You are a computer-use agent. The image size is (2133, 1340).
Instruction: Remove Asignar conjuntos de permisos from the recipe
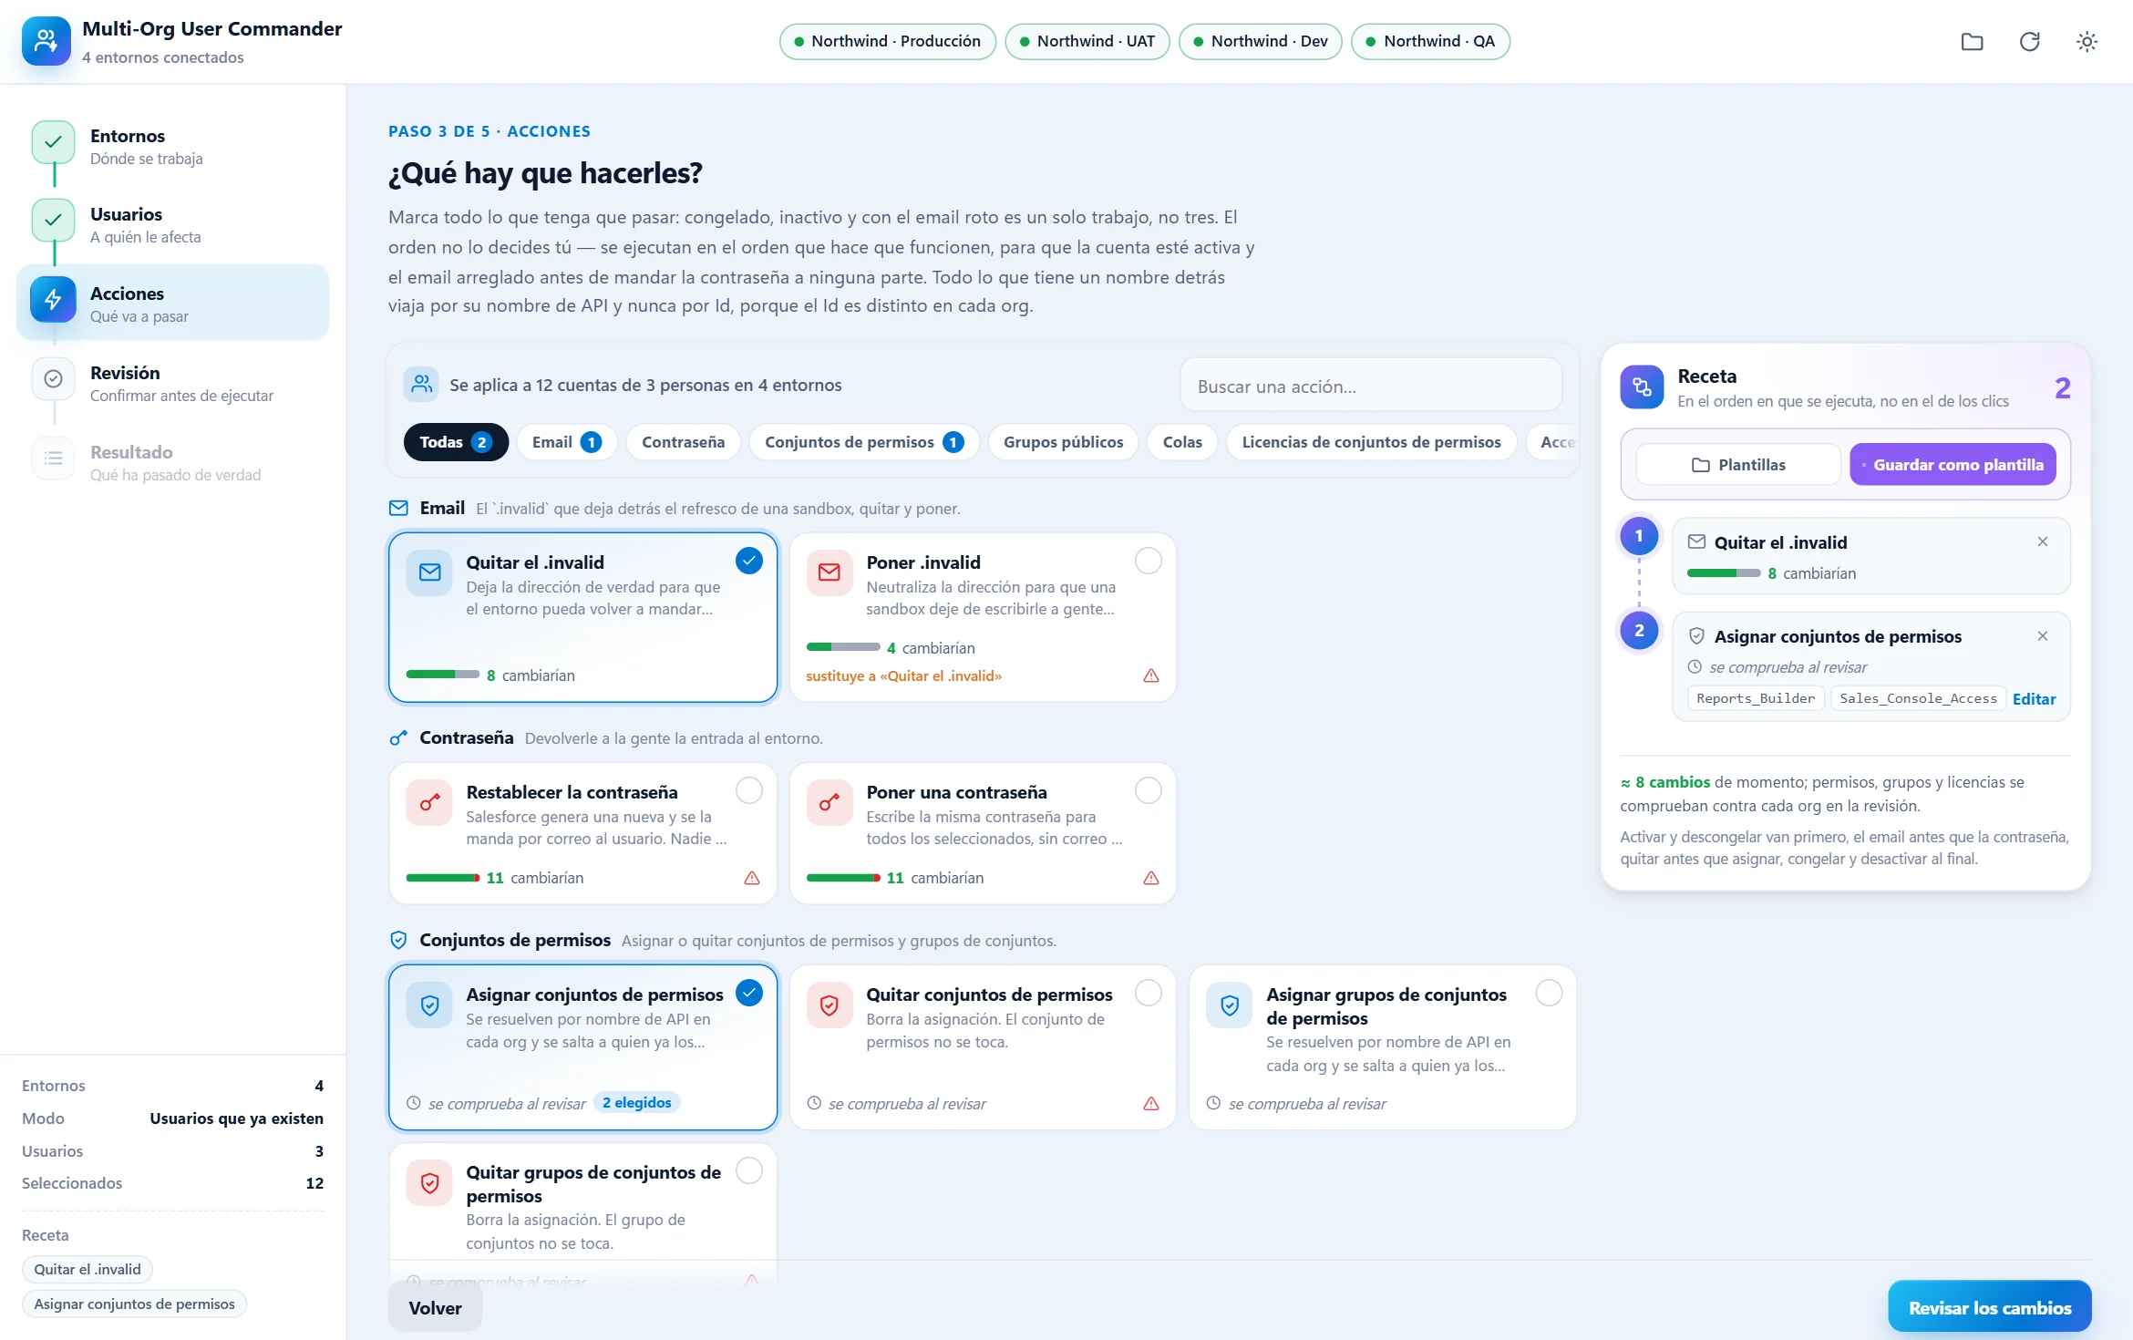(x=2043, y=636)
